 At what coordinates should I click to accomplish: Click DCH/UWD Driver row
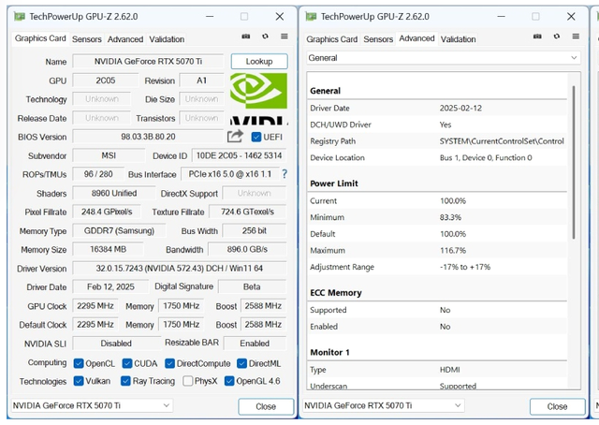pyautogui.click(x=437, y=125)
